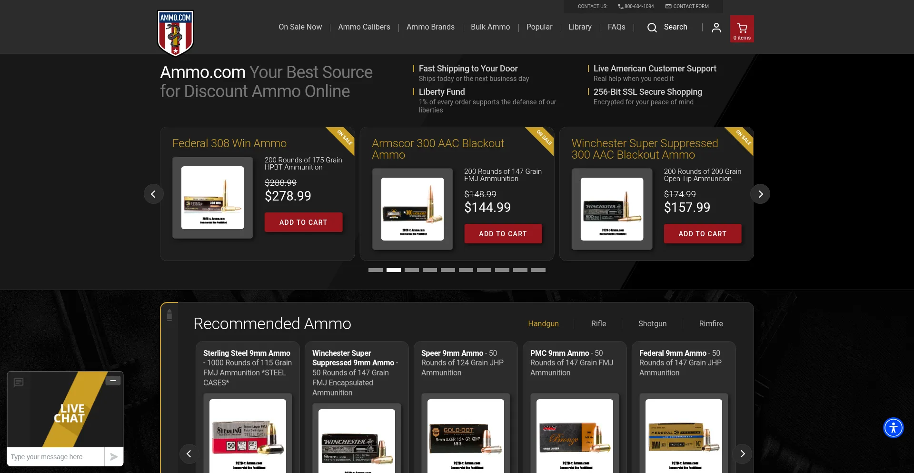Open the PMC 9mm Ammo title
This screenshot has height=473, width=914.
pos(560,353)
